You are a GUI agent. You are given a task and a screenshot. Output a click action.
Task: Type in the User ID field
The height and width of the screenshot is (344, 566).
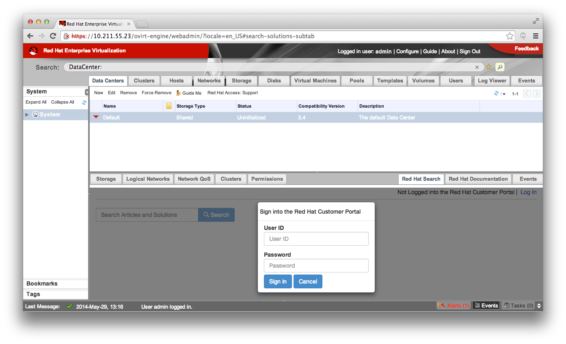(316, 239)
